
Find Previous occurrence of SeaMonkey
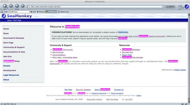[x=41, y=12]
